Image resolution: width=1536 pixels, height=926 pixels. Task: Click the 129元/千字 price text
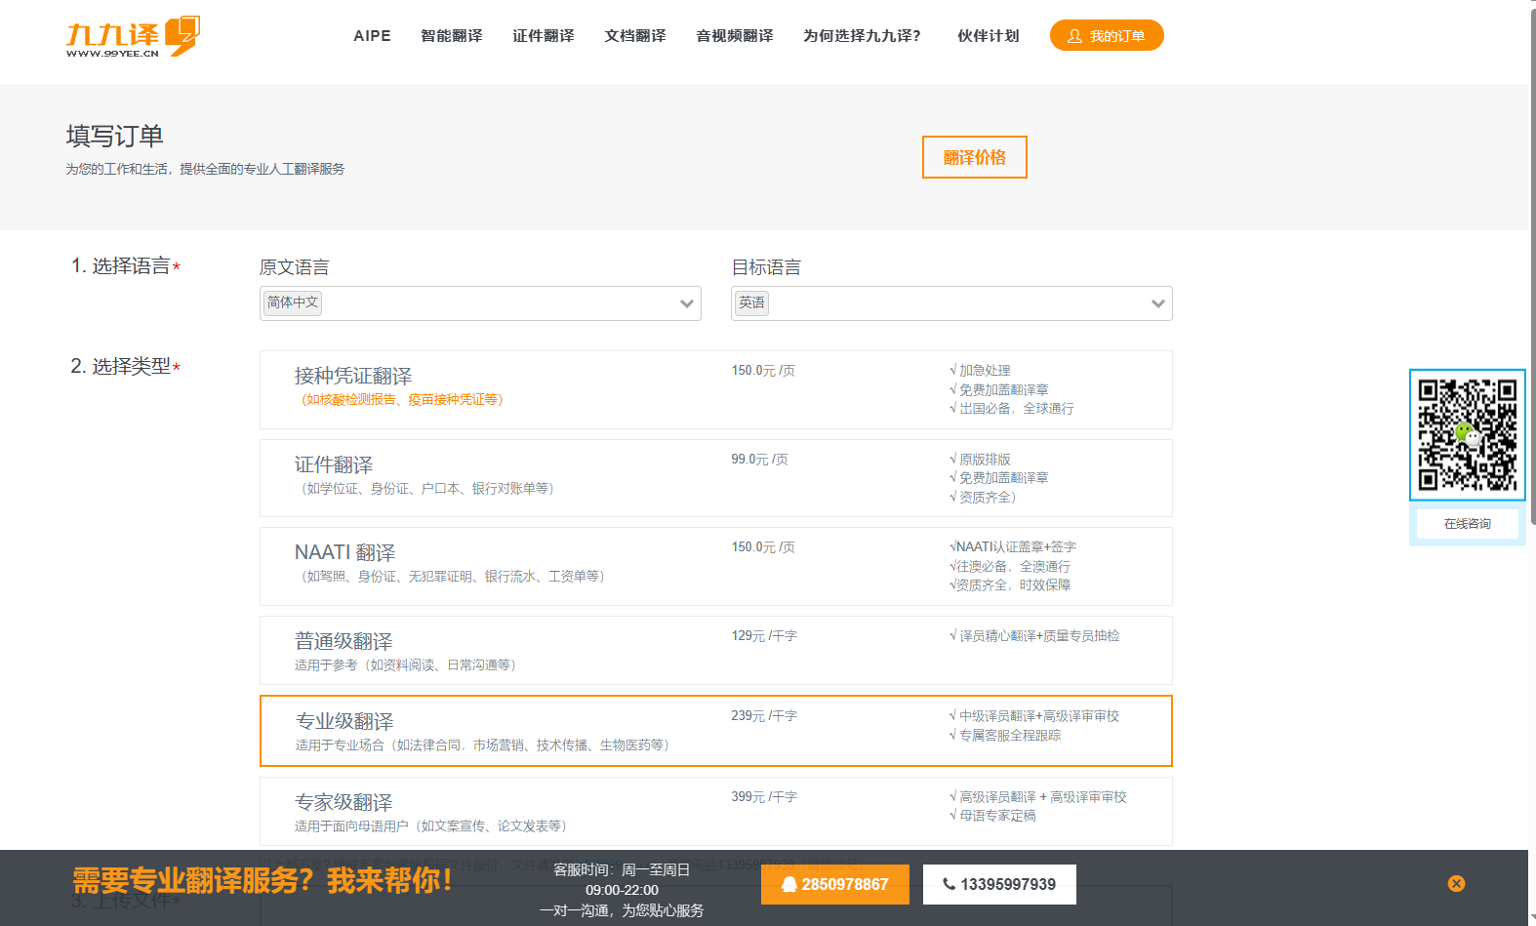764,636
